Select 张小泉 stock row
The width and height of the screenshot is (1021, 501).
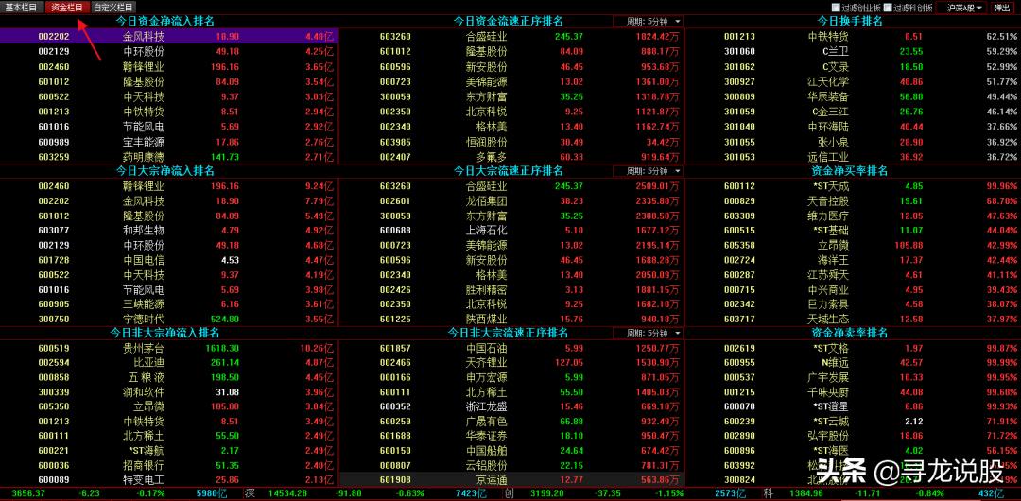click(853, 142)
